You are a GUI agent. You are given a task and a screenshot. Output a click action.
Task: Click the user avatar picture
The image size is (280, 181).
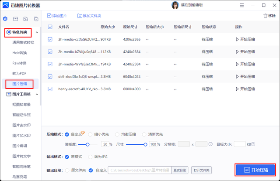coord(175,5)
